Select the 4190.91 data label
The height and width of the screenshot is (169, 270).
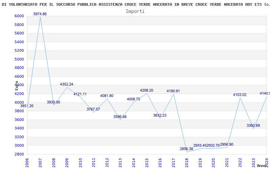pyautogui.click(x=173, y=91)
